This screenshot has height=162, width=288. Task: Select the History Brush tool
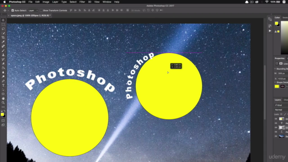pyautogui.click(x=3, y=59)
